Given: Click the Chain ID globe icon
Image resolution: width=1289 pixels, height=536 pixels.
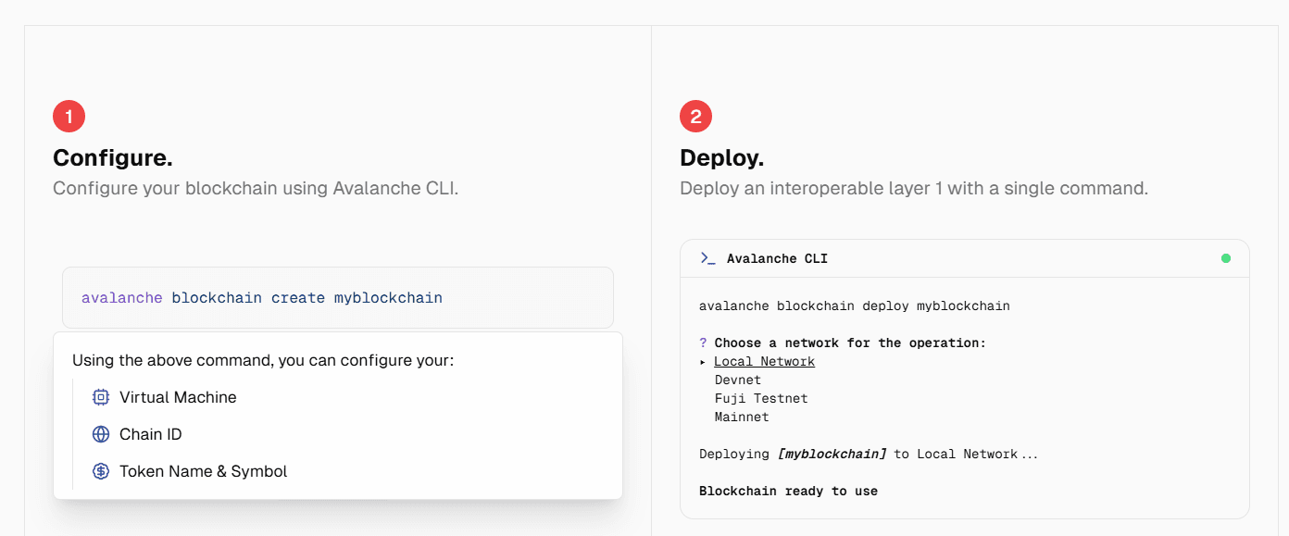Looking at the screenshot, I should pyautogui.click(x=101, y=434).
